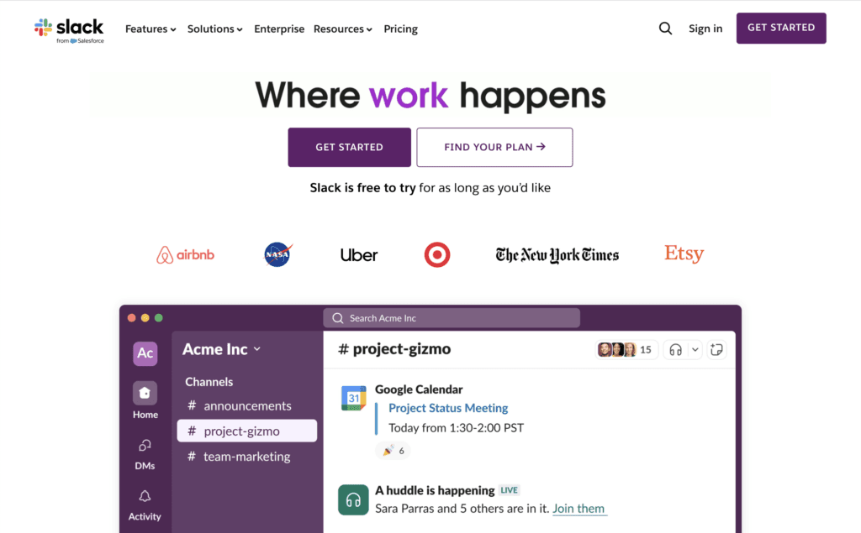Screen dimensions: 861x533
Task: Start a huddle using the headphones icon
Action: point(676,348)
